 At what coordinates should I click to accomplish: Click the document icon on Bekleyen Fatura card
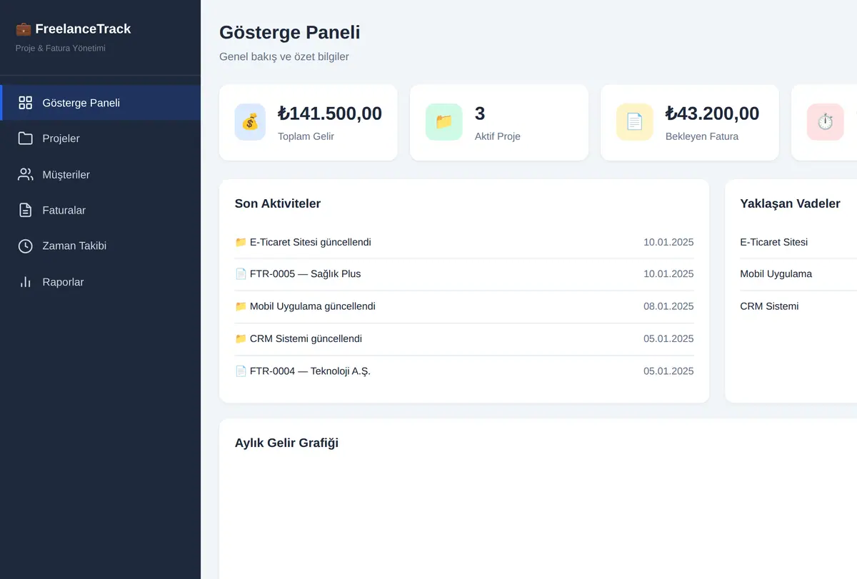635,122
